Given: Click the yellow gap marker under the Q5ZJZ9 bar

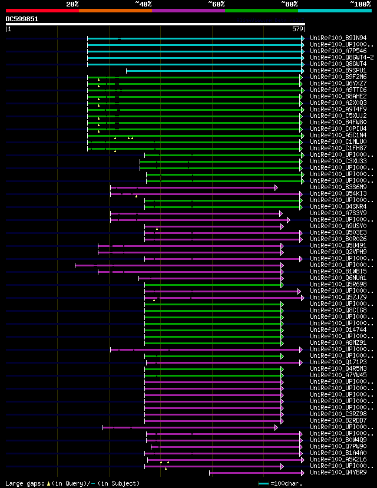Looking at the screenshot, I should tap(154, 300).
